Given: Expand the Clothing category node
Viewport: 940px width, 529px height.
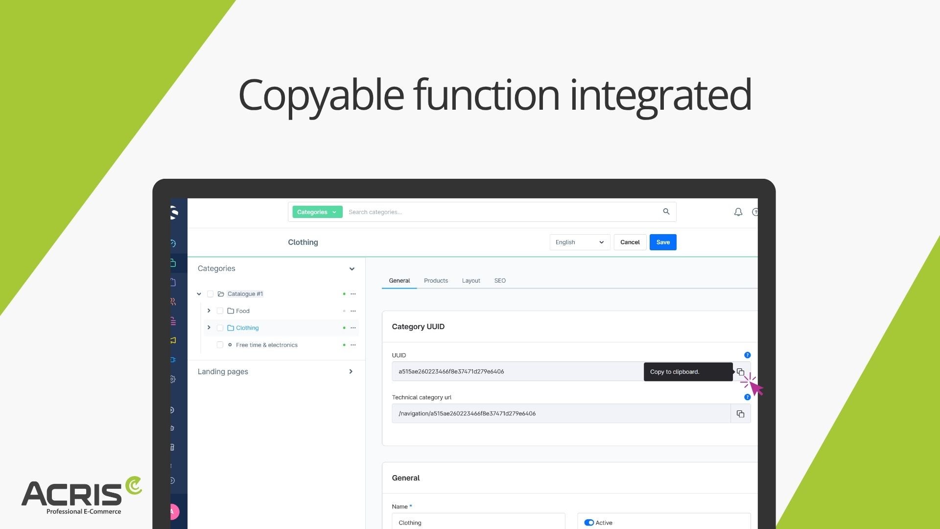Looking at the screenshot, I should click(x=209, y=328).
